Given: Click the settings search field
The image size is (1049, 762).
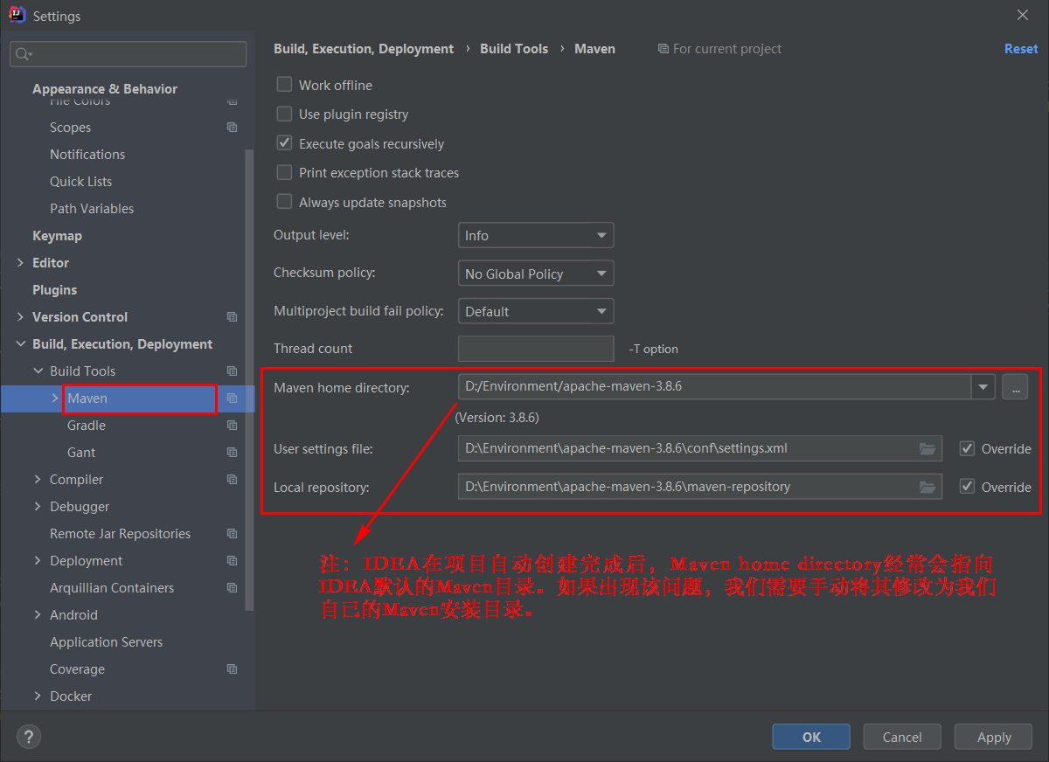Looking at the screenshot, I should 129,54.
